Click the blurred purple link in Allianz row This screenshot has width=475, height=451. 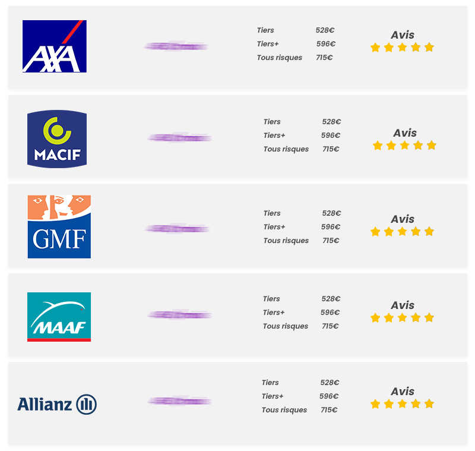click(179, 402)
